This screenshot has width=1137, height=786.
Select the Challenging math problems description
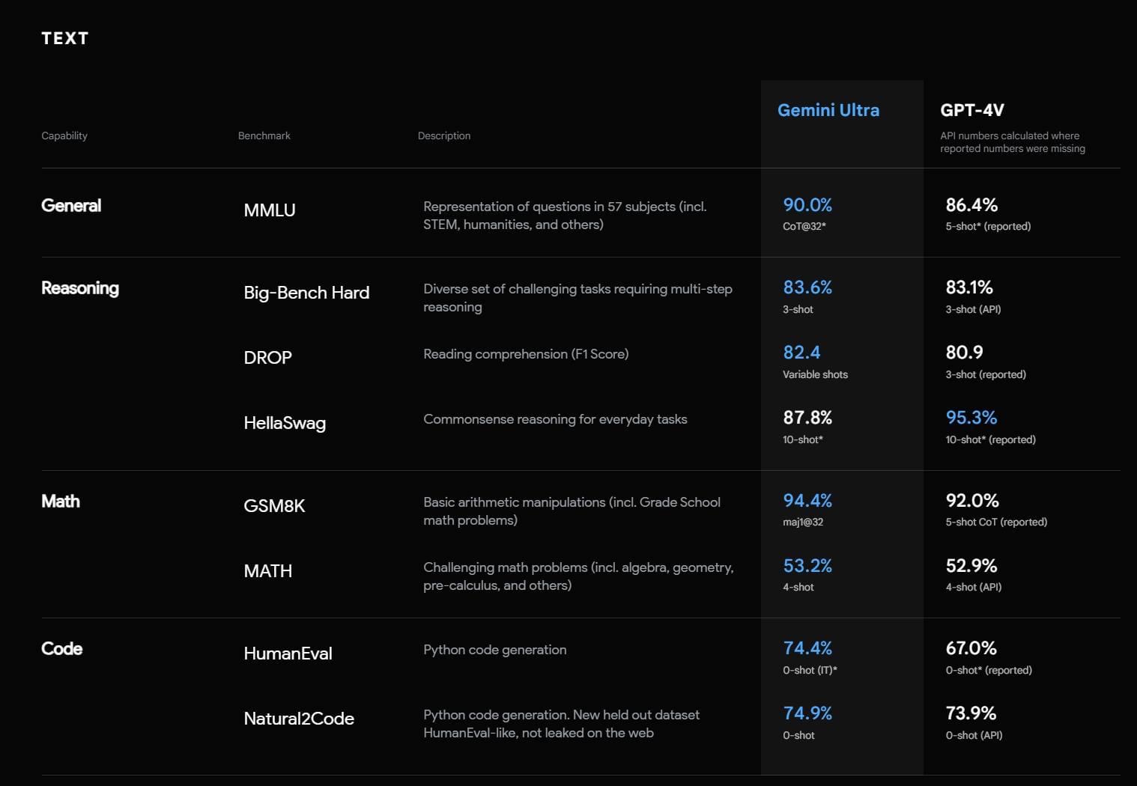(578, 576)
